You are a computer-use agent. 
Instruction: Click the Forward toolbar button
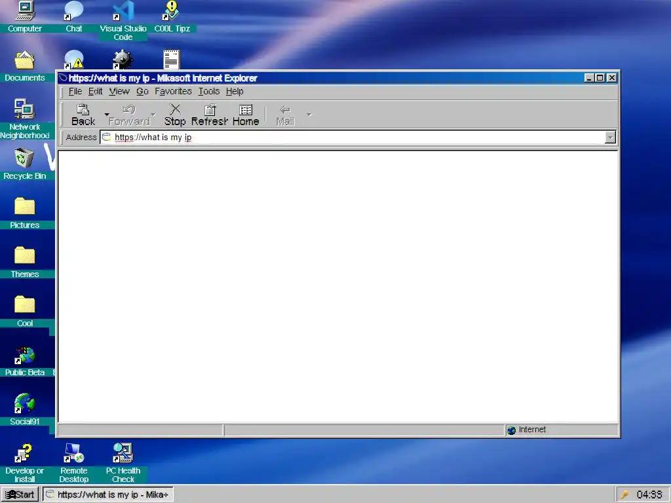point(129,115)
